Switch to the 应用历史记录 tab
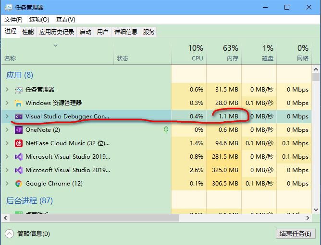The height and width of the screenshot is (245, 321). tap(57, 32)
